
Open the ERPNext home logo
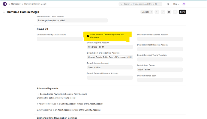point(5,4)
